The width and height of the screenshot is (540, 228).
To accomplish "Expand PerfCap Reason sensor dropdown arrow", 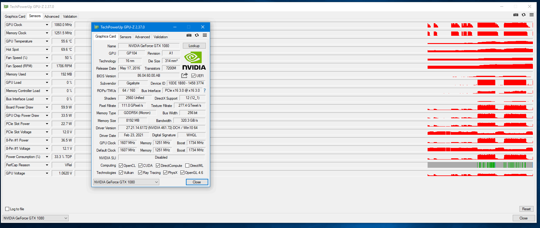I will click(47, 165).
